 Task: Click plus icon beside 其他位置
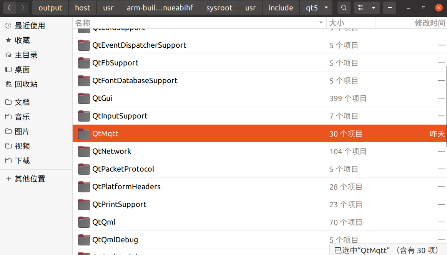pos(8,178)
